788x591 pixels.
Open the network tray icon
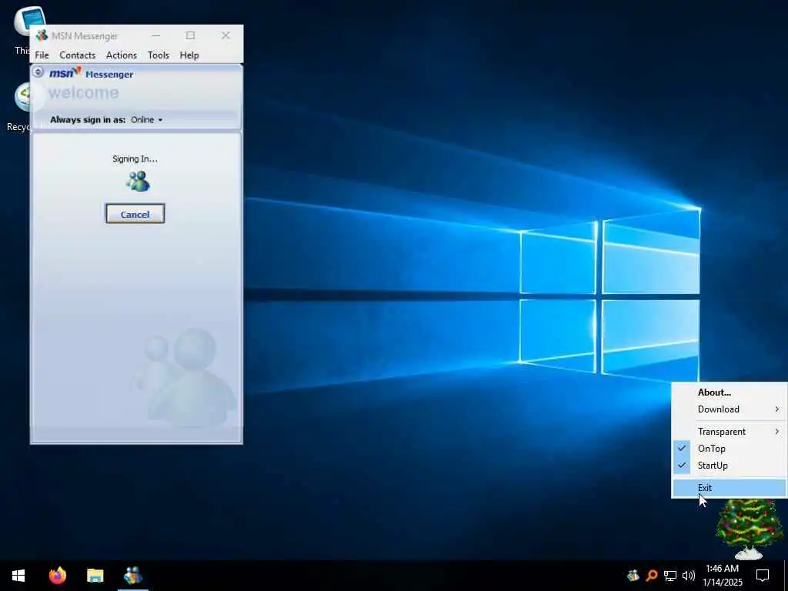670,576
